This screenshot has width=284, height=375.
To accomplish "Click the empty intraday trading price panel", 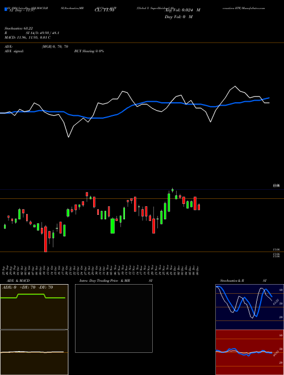I will (x=114, y=318).
